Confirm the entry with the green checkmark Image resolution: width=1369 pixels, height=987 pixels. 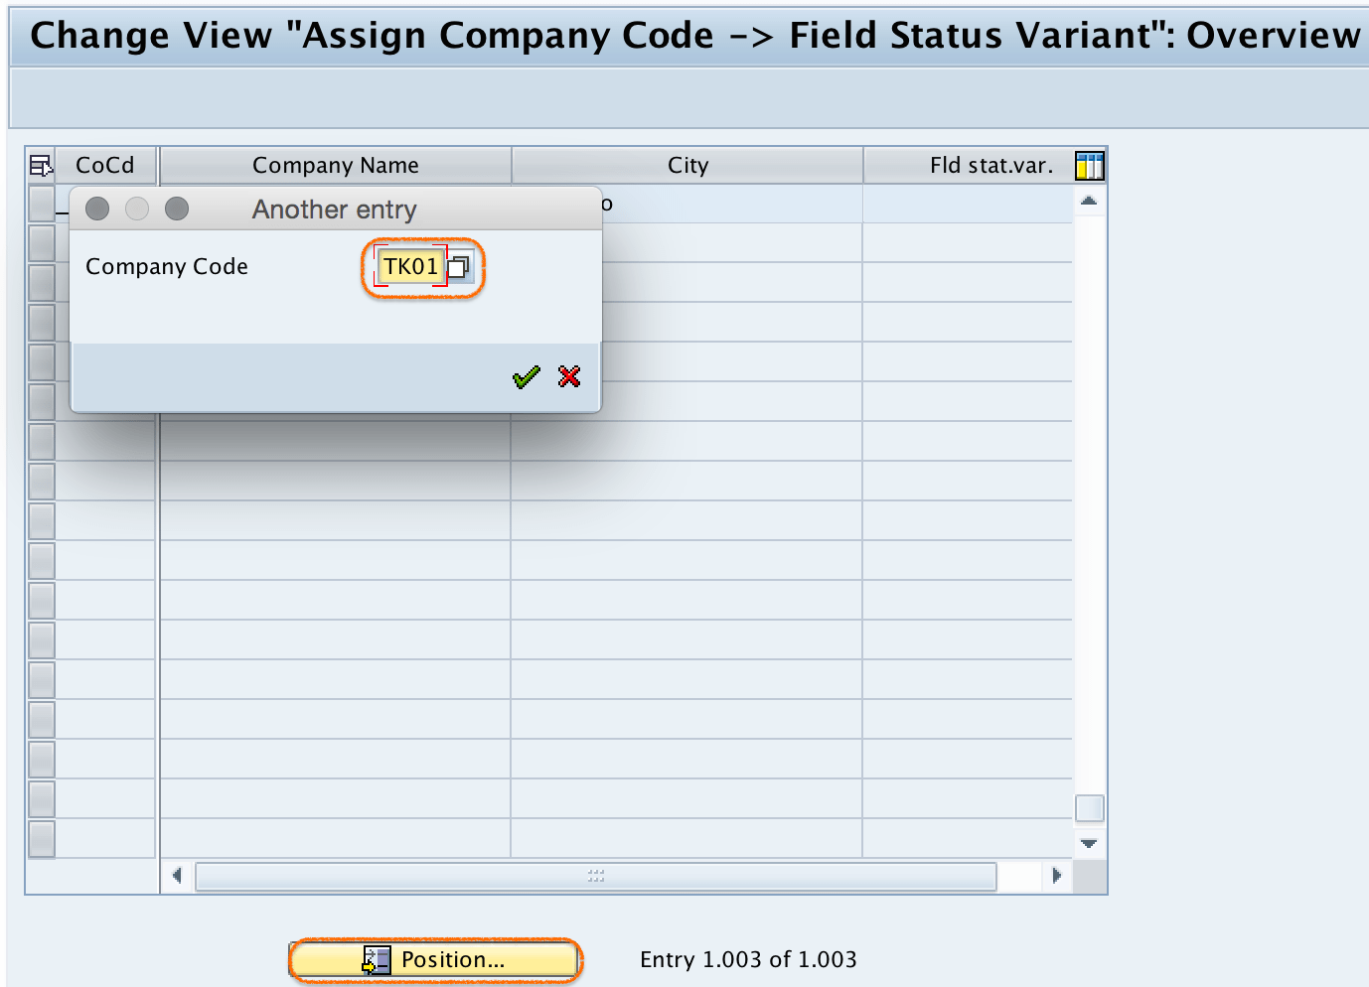(x=526, y=376)
